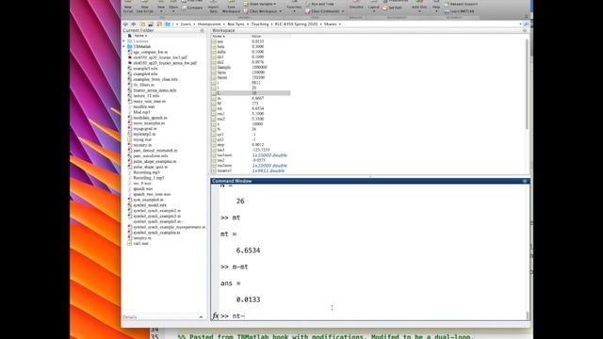Select agc_compare_hw.m file
603x339 pixels.
tap(151, 52)
